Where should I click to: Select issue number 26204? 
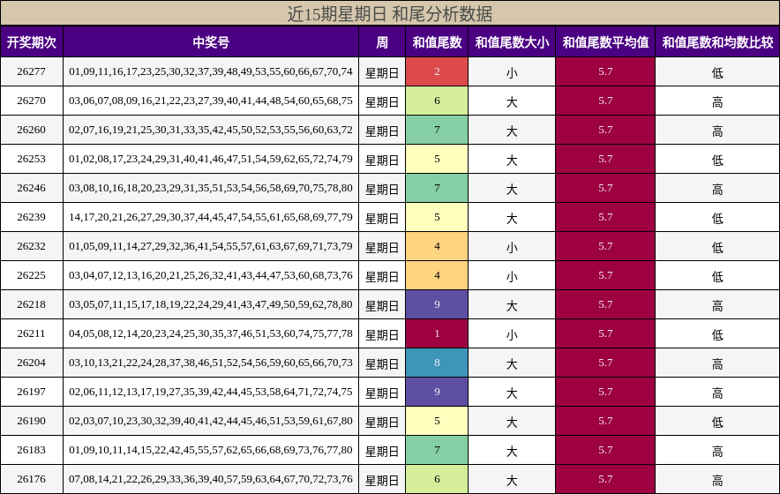coord(32,363)
